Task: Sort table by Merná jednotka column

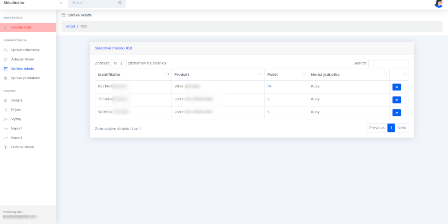Action: pos(348,74)
